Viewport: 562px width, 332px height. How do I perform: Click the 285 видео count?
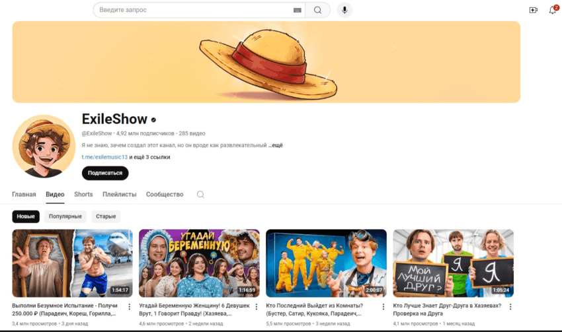(x=192, y=133)
